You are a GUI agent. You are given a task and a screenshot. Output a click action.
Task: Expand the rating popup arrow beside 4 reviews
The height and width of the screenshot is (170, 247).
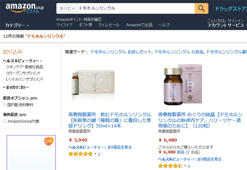(x=185, y=165)
